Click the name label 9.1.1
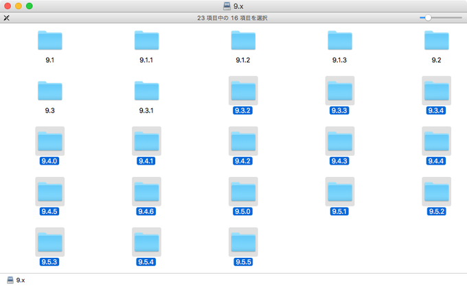This screenshot has width=467, height=286. [146, 60]
